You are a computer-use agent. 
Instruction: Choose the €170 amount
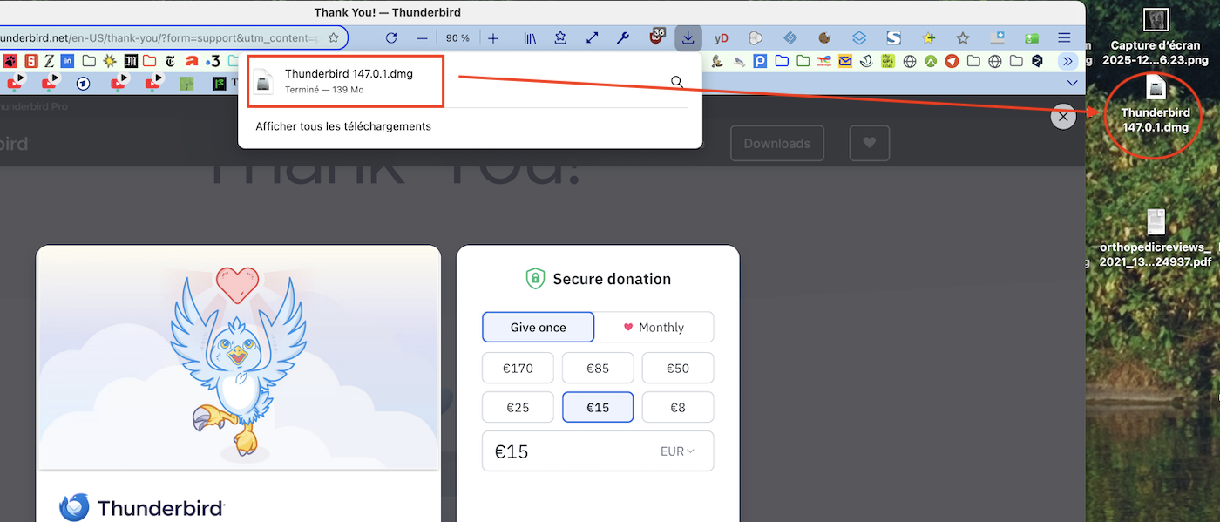click(x=518, y=368)
